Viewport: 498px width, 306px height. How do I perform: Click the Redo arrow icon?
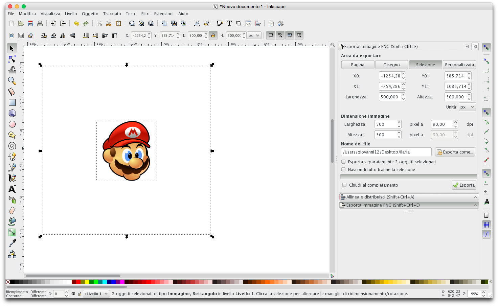86,23
